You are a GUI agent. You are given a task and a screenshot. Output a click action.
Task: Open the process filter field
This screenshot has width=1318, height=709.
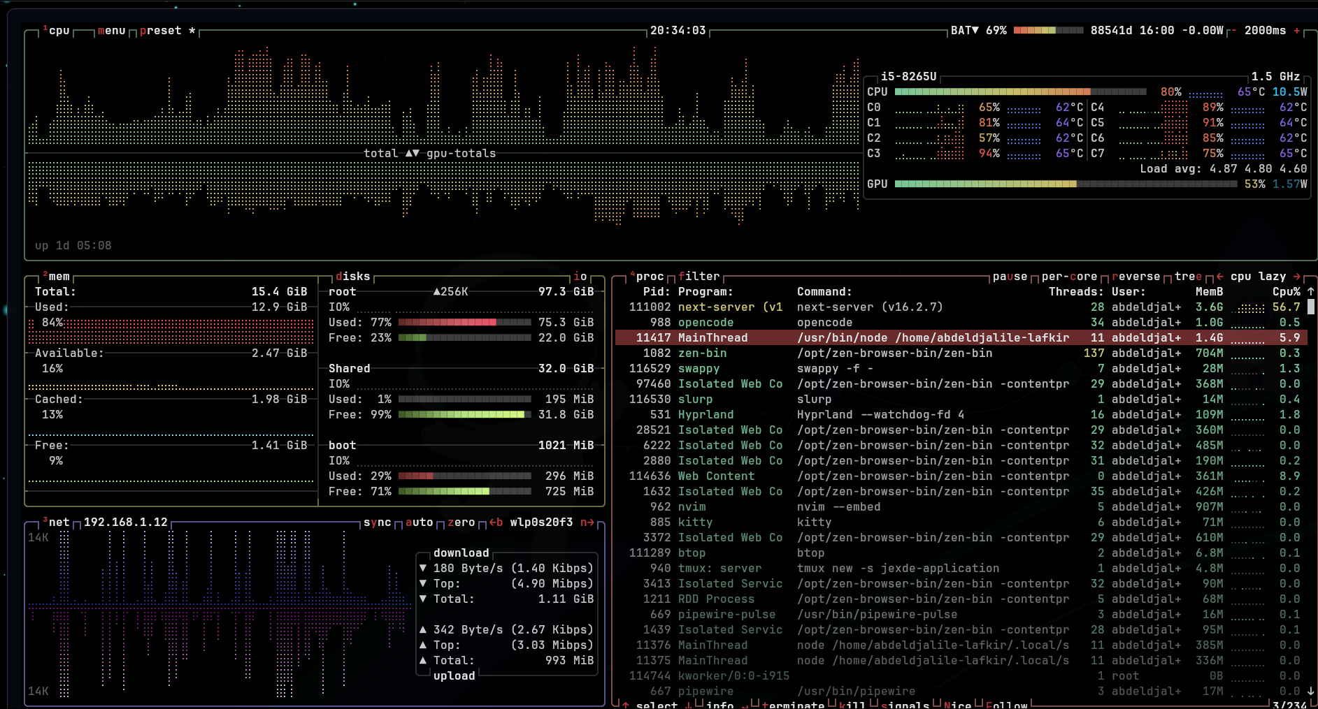pyautogui.click(x=699, y=277)
